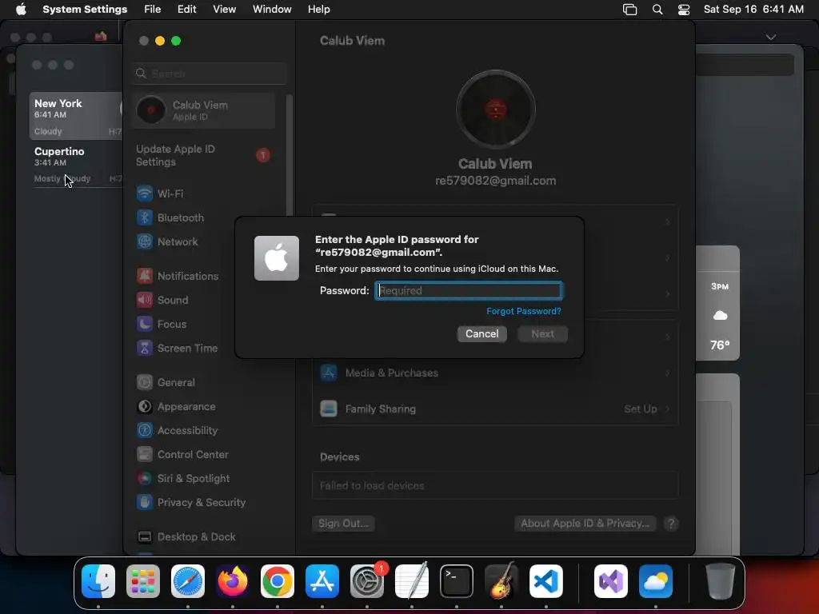Screen dimensions: 819x614
Task: Click Stage Manager icon in menu bar
Action: tap(630, 10)
